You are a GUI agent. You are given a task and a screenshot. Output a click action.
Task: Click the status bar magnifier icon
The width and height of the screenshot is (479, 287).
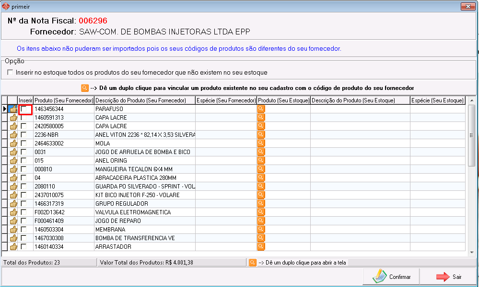point(253,262)
